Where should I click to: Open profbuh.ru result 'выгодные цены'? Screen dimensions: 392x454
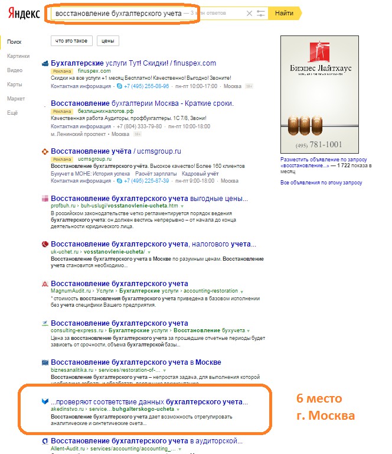(x=149, y=199)
